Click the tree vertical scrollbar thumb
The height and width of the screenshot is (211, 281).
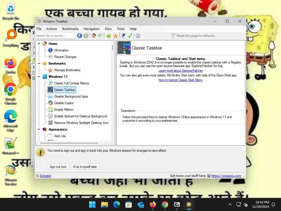pyautogui.click(x=113, y=48)
